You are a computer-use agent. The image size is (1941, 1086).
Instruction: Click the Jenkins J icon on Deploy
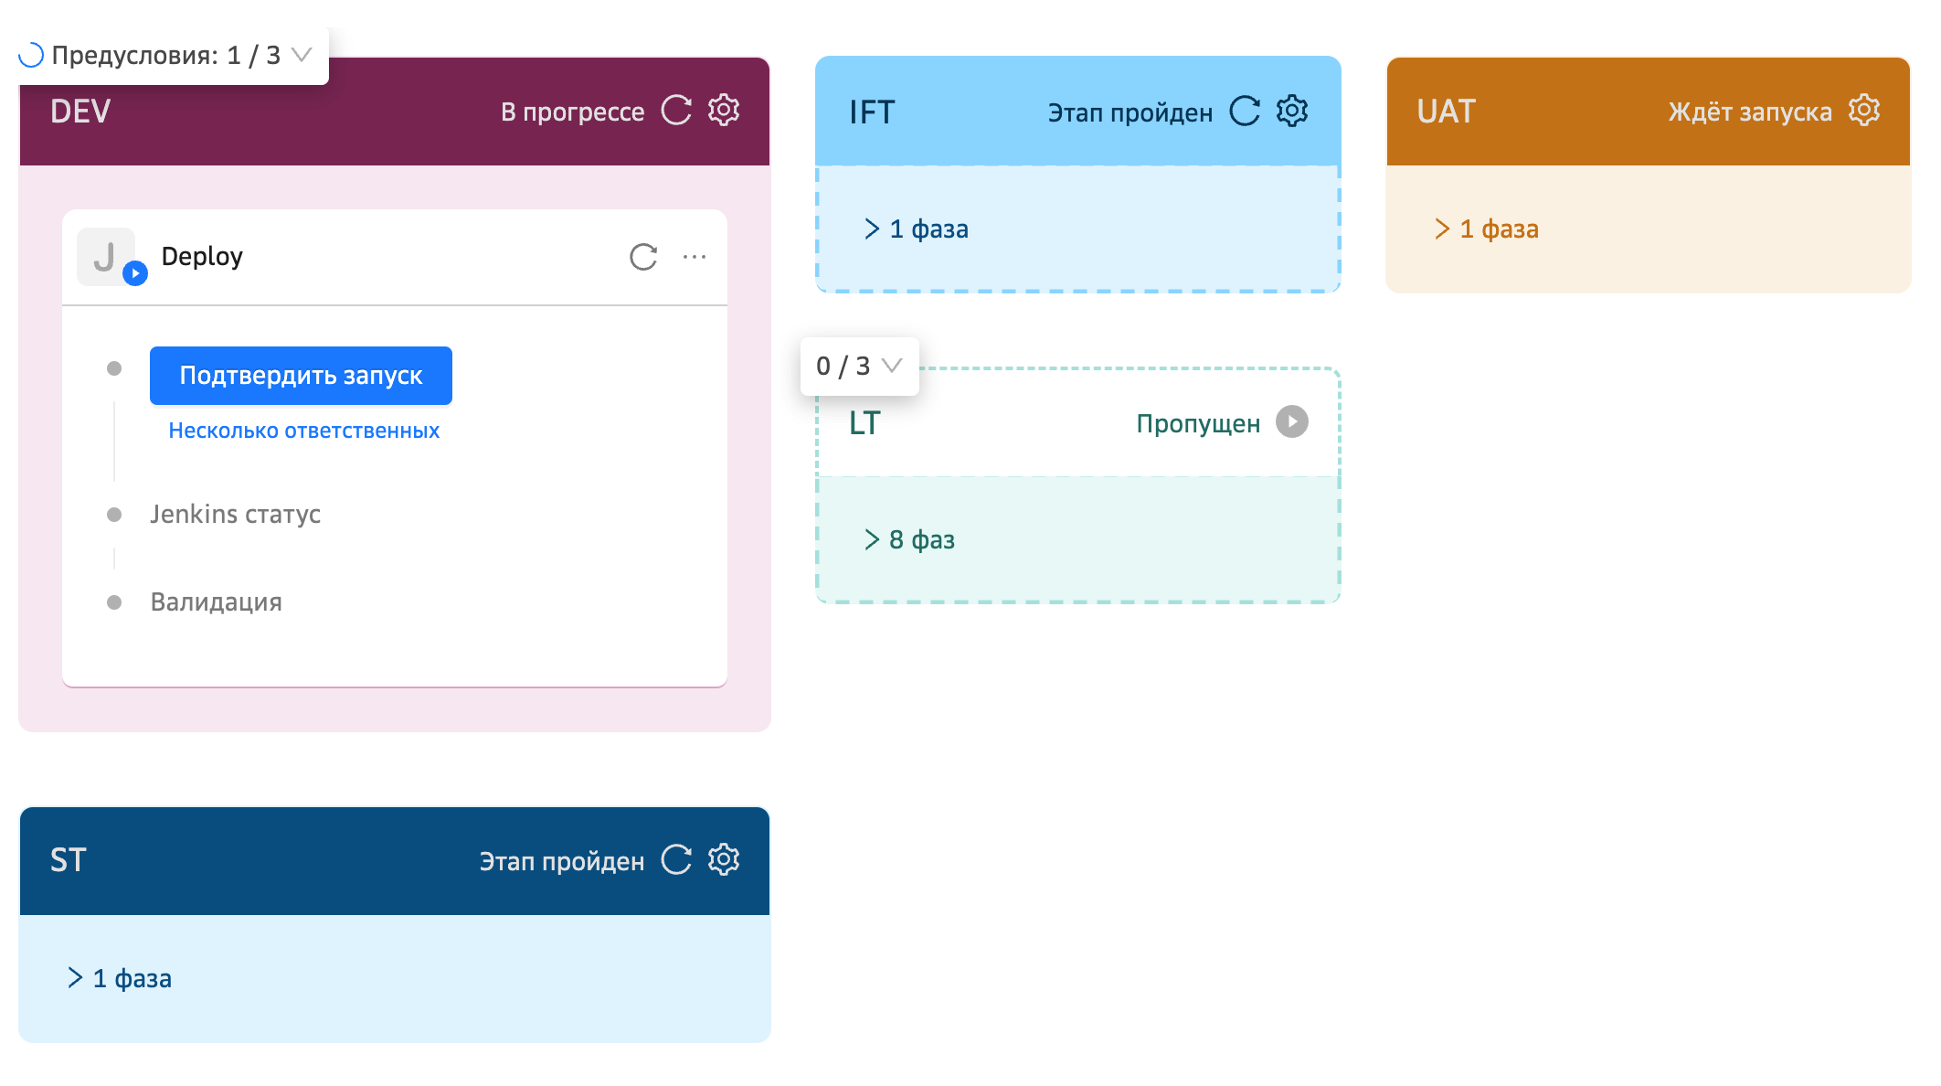point(106,257)
